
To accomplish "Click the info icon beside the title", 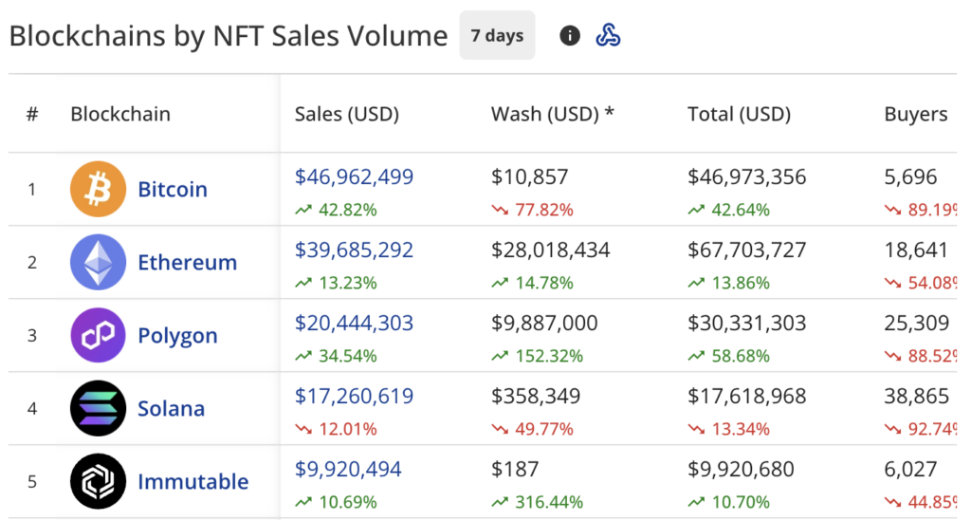I will [570, 36].
